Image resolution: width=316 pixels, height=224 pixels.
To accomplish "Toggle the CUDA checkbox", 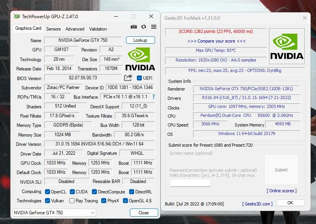I will 72,192.
